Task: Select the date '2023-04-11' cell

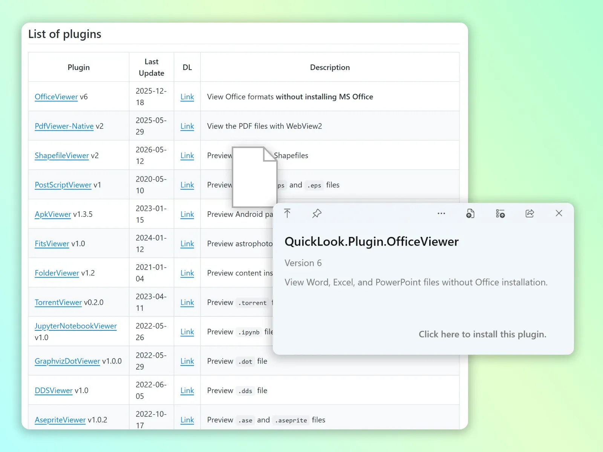Action: [151, 302]
